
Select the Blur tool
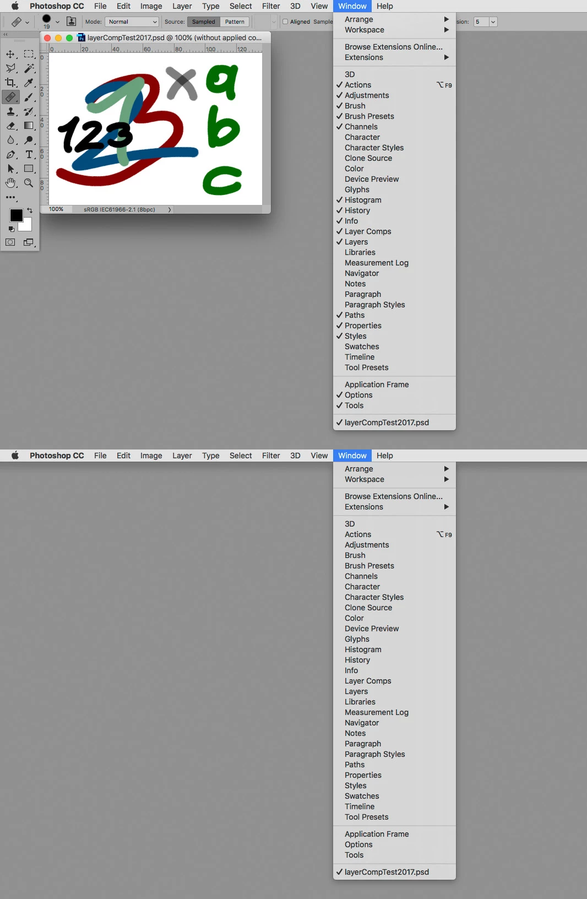click(10, 140)
